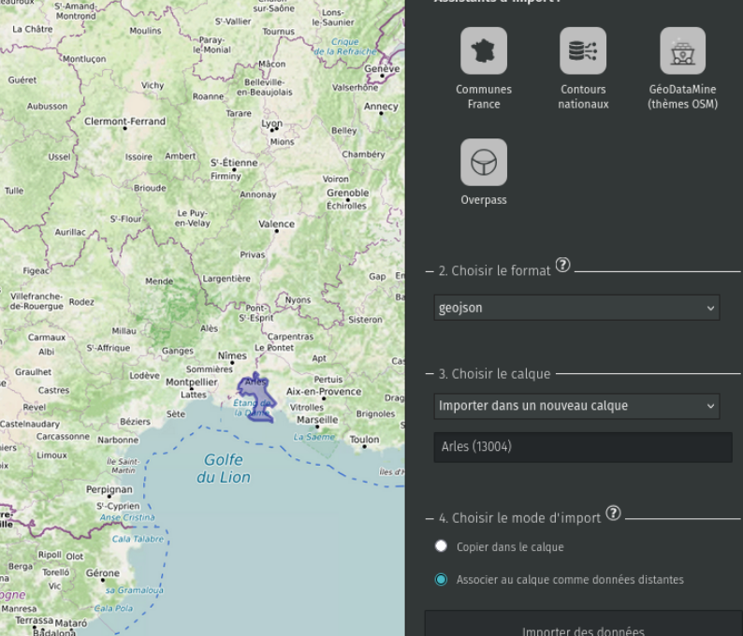Click Perpignan on the map
Viewport: 743px width, 636px height.
pyautogui.click(x=109, y=489)
